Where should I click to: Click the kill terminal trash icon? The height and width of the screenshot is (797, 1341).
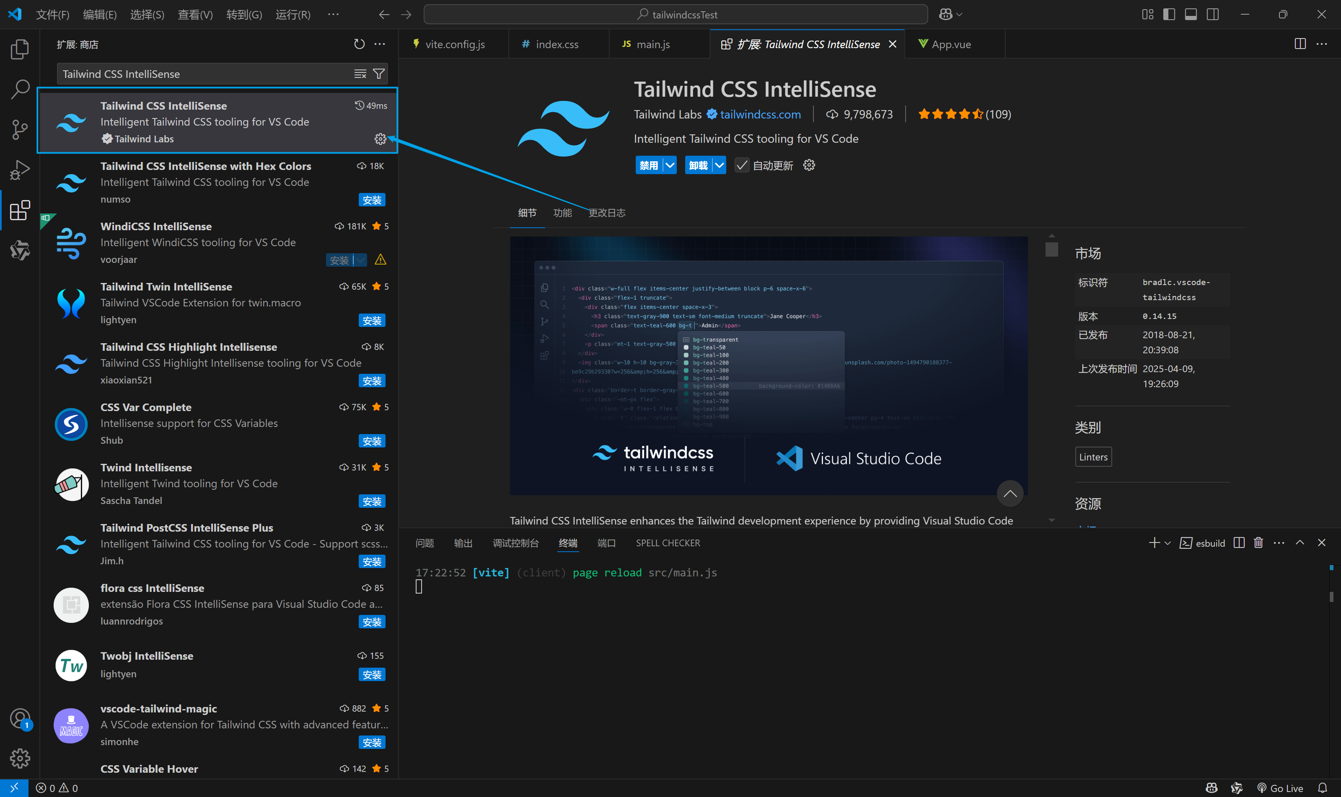coord(1258,543)
